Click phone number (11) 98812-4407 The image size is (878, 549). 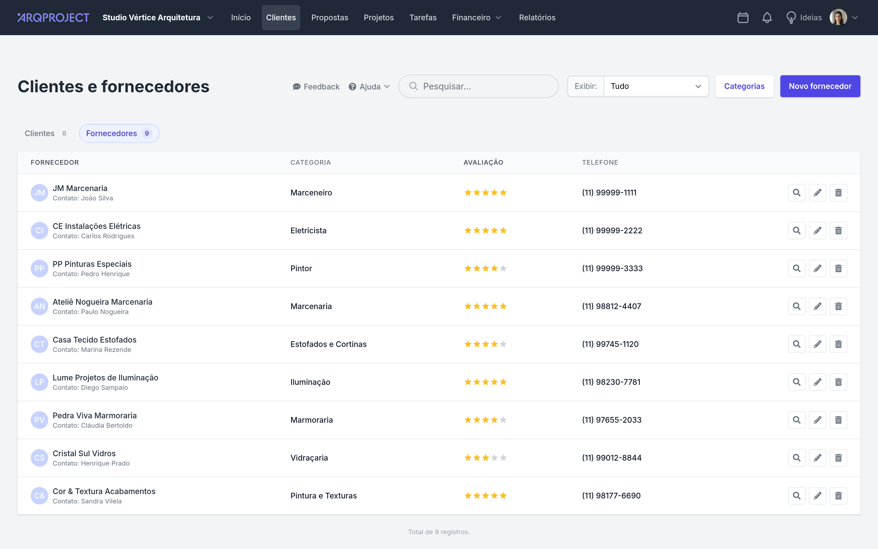(x=611, y=306)
